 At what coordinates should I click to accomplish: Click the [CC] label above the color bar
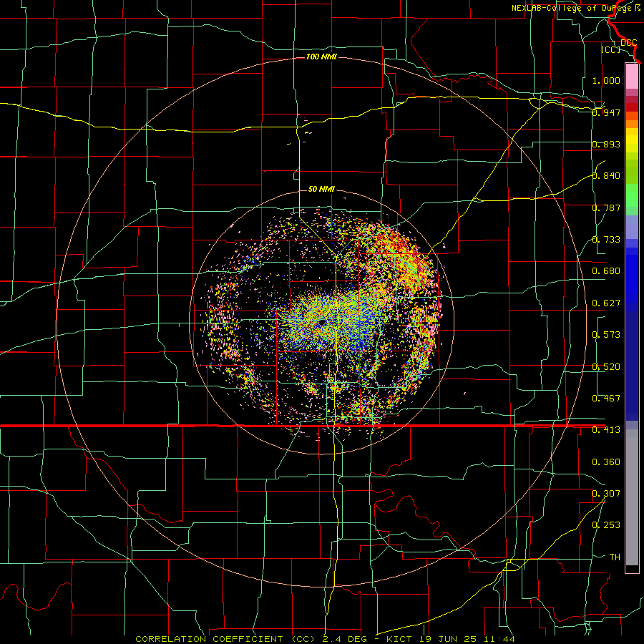pos(611,49)
